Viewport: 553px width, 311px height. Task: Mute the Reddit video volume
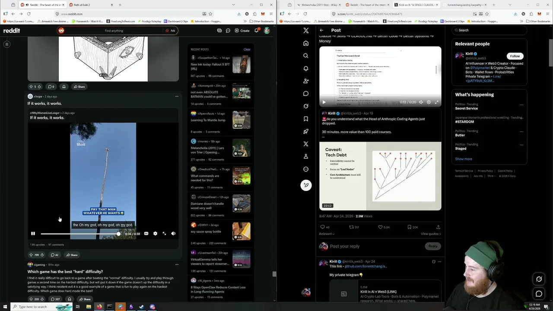[173, 234]
